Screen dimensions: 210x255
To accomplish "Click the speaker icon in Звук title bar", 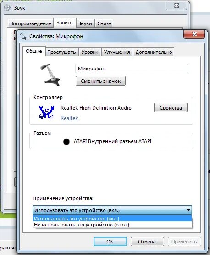I will click(7, 8).
